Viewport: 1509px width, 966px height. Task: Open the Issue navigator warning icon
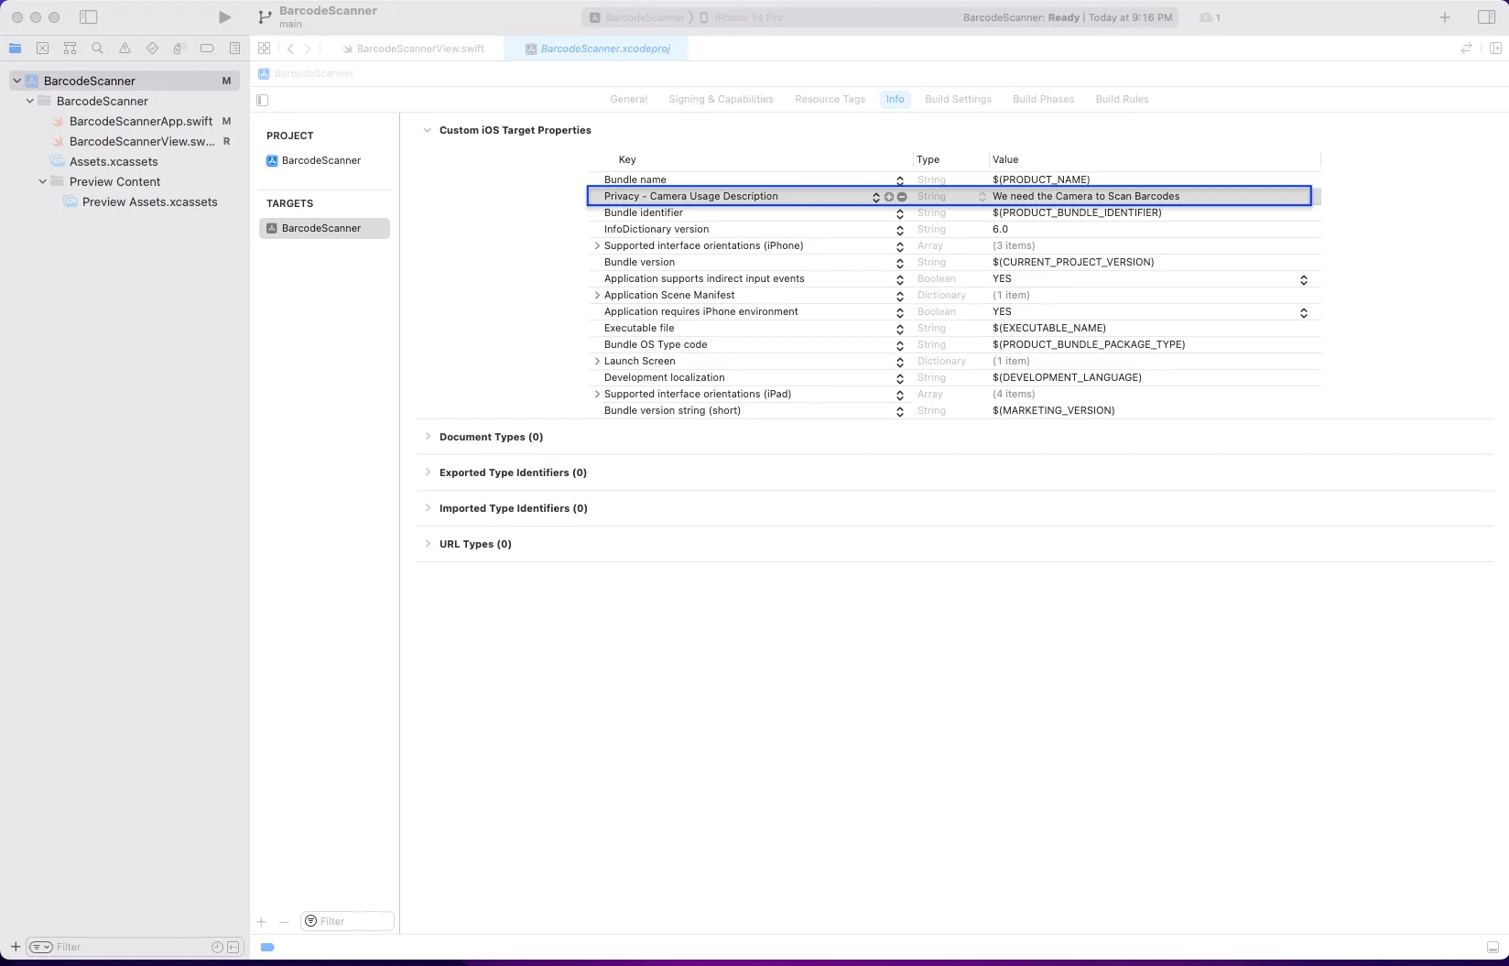125,49
